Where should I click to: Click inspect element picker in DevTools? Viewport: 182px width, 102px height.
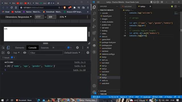point(3,48)
